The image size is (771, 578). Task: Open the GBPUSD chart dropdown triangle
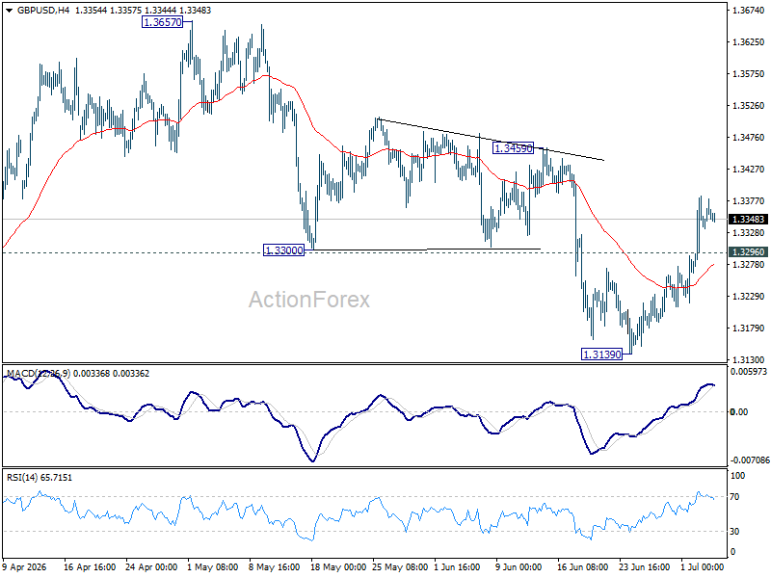10,11
